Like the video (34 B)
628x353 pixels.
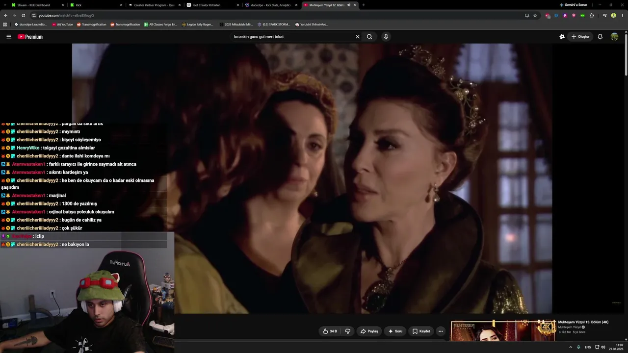(330, 331)
